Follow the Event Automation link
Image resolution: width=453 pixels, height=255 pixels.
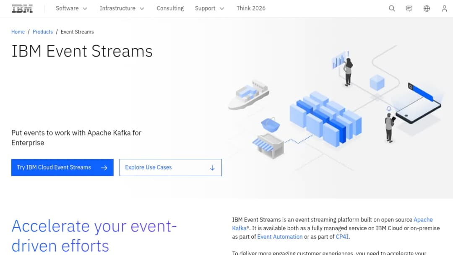point(280,237)
